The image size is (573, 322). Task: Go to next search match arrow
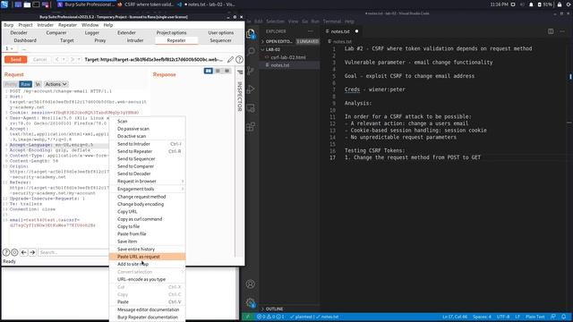click(32, 252)
